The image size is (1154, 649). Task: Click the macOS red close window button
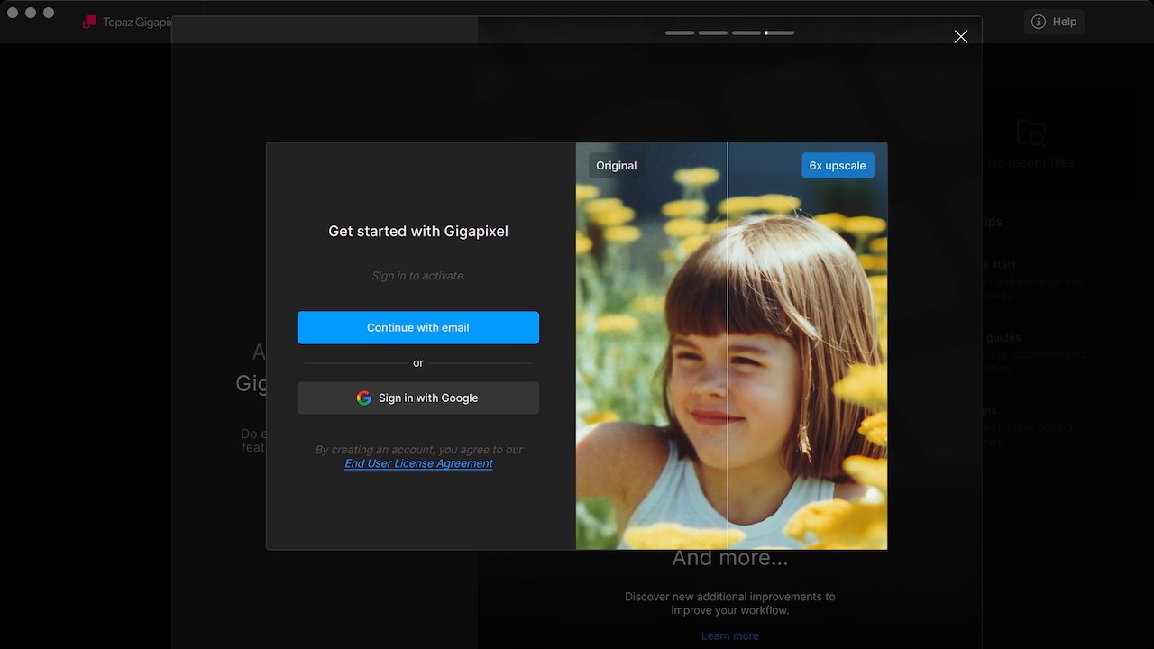tap(13, 13)
